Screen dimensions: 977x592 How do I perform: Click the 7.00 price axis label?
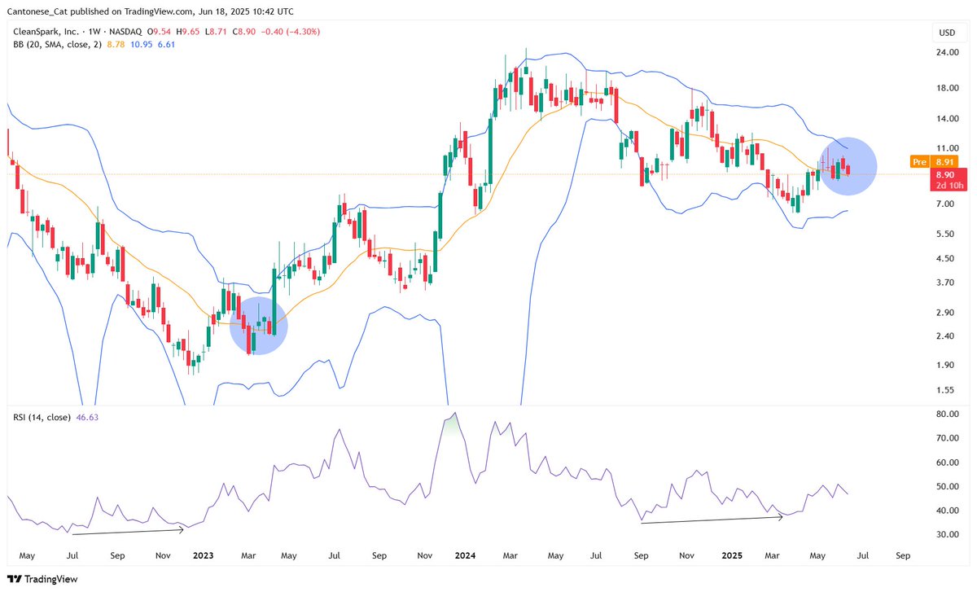(x=944, y=204)
